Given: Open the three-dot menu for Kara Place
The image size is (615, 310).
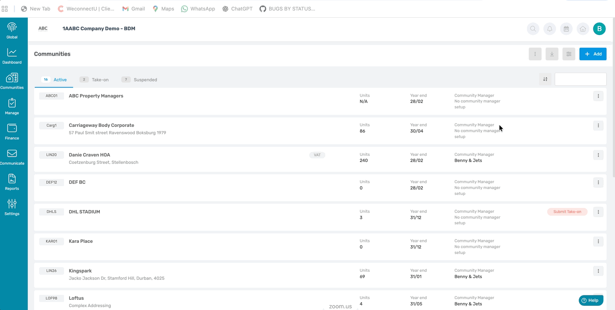Looking at the screenshot, I should pos(598,242).
